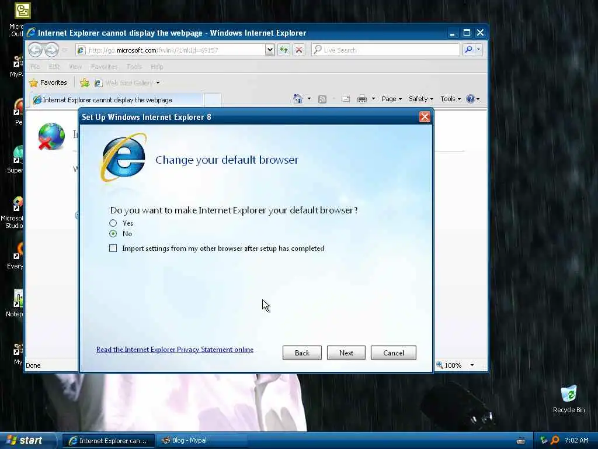Click the Print icon
The image size is (598, 449).
pos(362,99)
